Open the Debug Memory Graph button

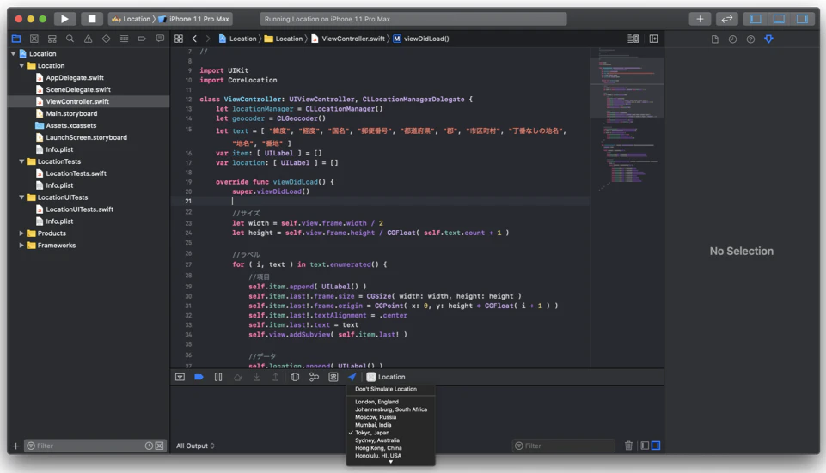point(314,377)
